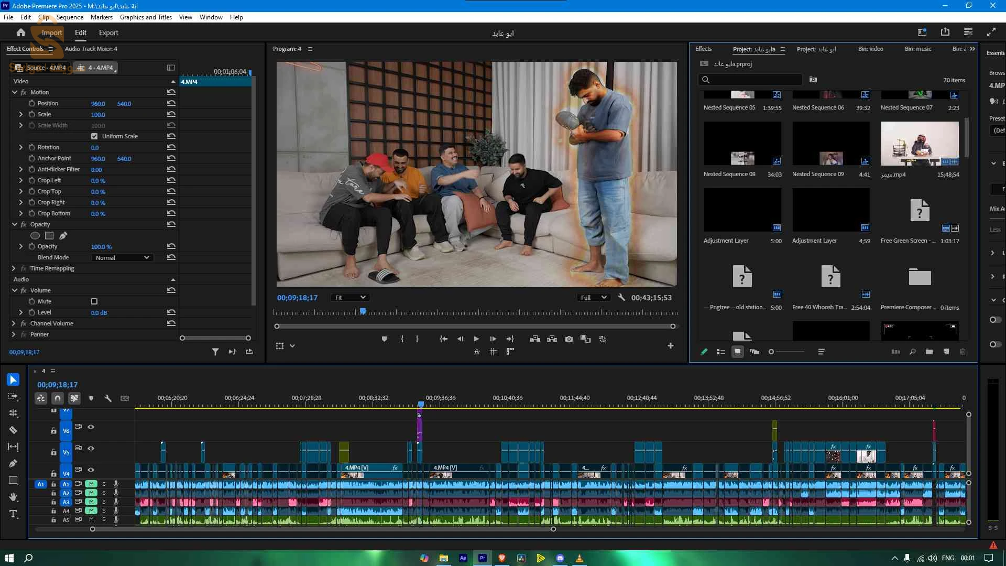Screen dimensions: 1006x566
Task: Select the Pen tool in the tools panel
Action: 13,463
